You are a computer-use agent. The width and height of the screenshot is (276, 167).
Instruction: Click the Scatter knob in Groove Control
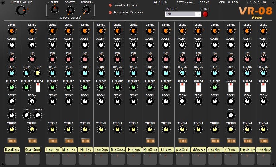(70, 10)
